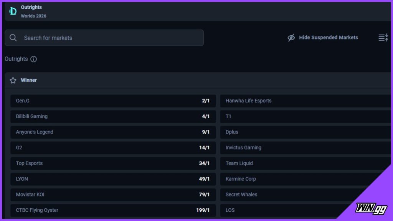Click the League of Legends logo icon

tap(13, 11)
